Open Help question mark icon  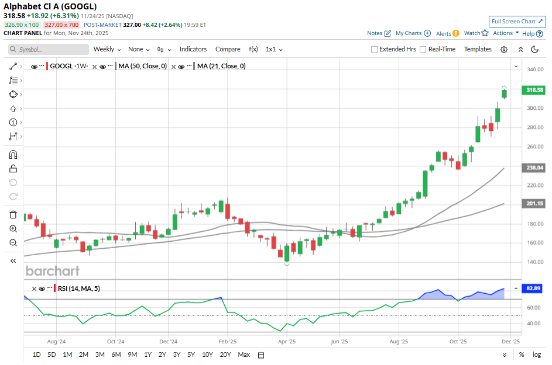[x=539, y=34]
